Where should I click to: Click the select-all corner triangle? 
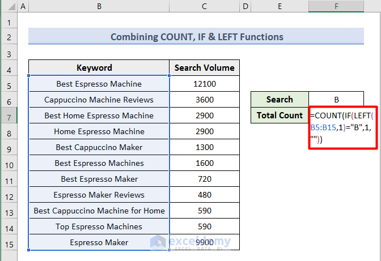click(x=11, y=6)
